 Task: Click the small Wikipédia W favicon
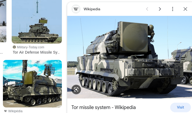tap(5, 111)
